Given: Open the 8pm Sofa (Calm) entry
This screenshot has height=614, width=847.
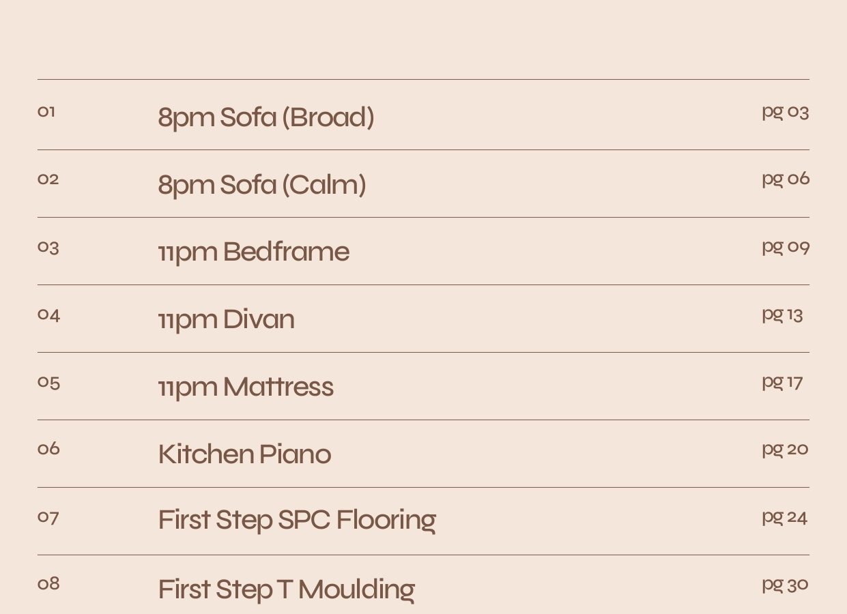Looking at the screenshot, I should point(262,185).
